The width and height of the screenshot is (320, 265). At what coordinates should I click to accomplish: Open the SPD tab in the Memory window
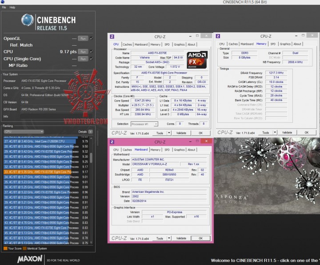273,44
